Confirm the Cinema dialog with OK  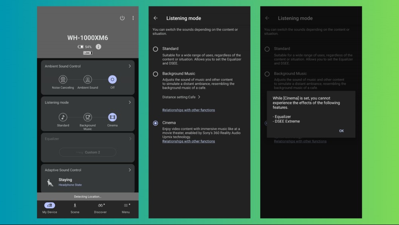point(341,131)
